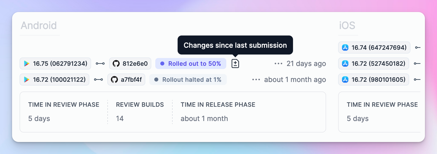Select the iOS platform heading
437x154 pixels.
point(347,25)
